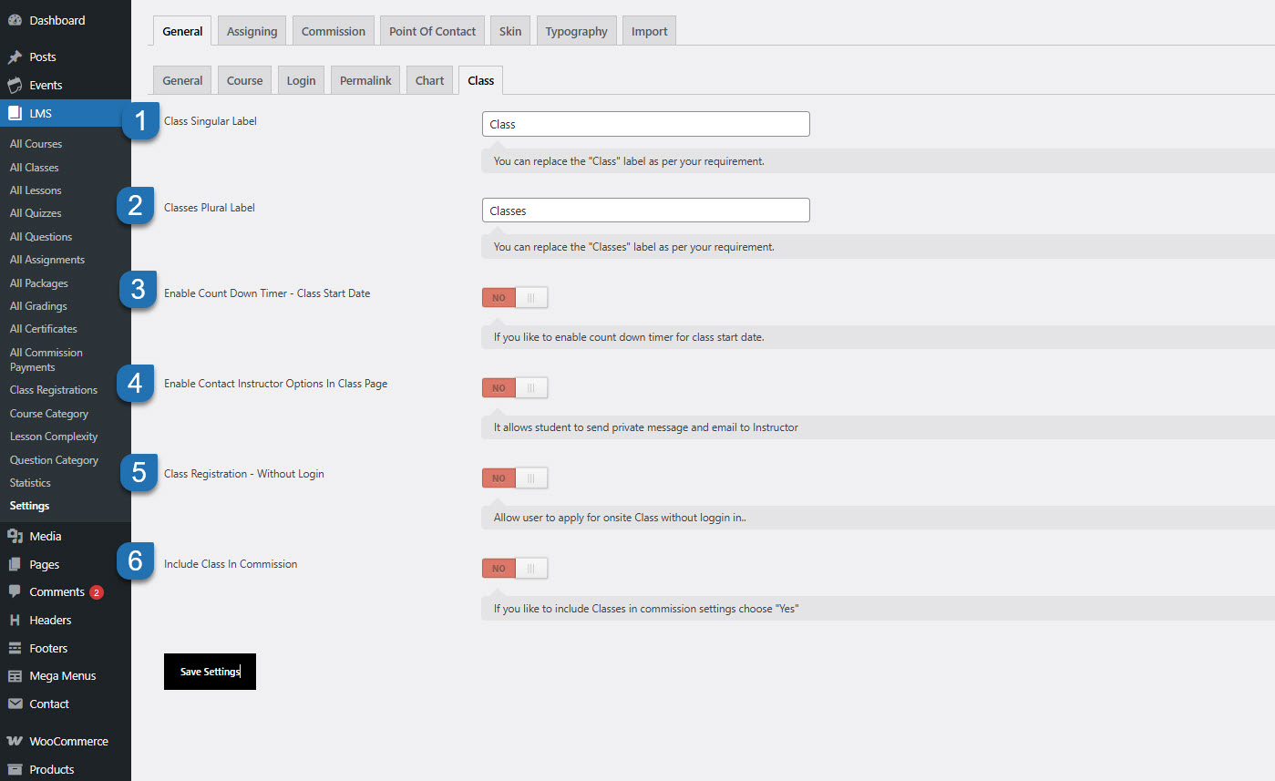Open the Typography tab
Image resolution: width=1275 pixels, height=781 pixels.
[576, 31]
